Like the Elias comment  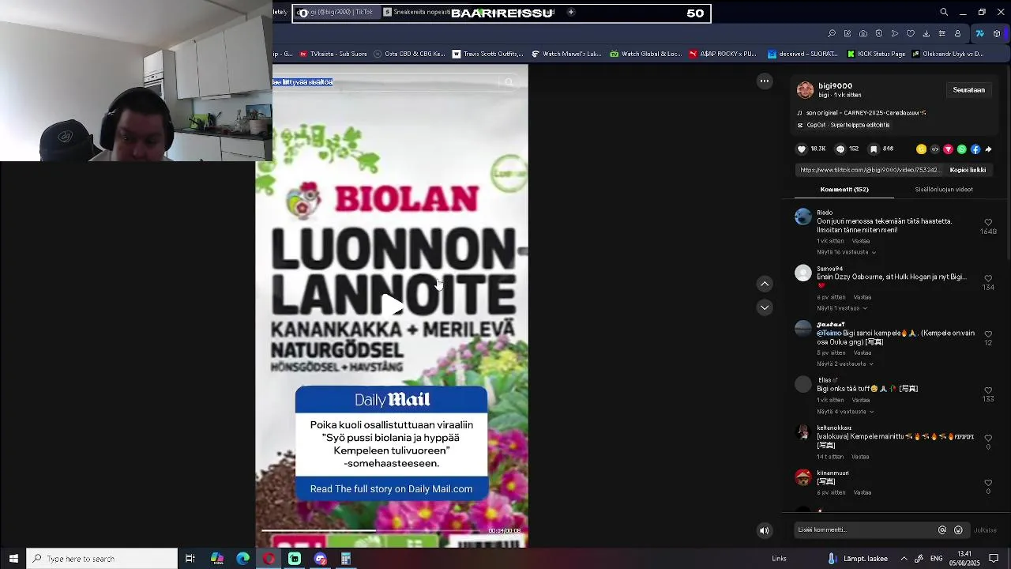coord(988,390)
